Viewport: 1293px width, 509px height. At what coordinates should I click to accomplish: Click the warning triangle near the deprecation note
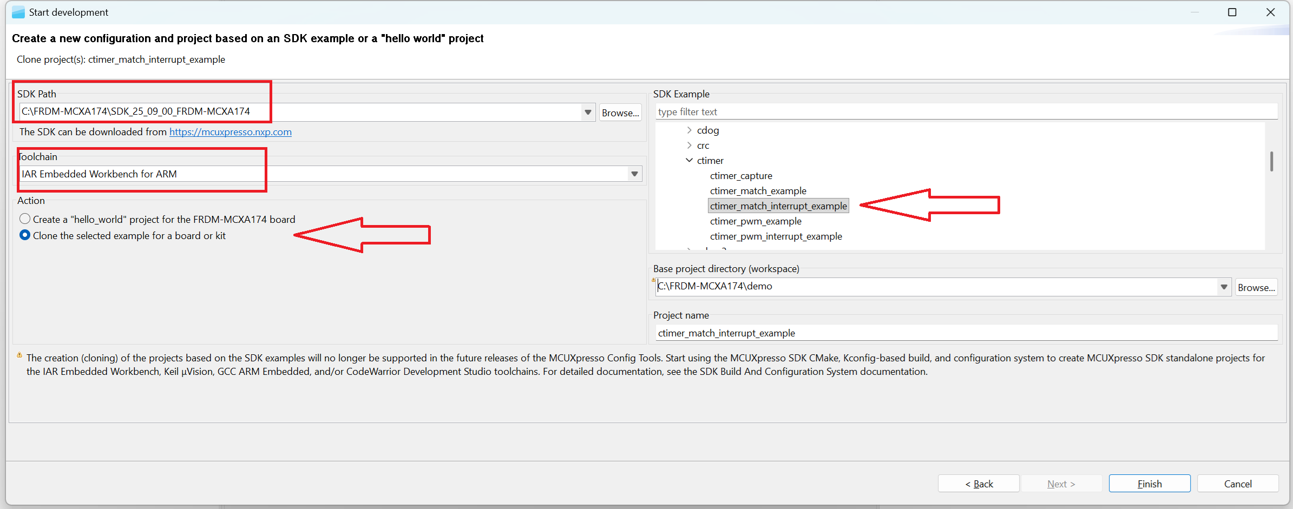pyautogui.click(x=19, y=355)
